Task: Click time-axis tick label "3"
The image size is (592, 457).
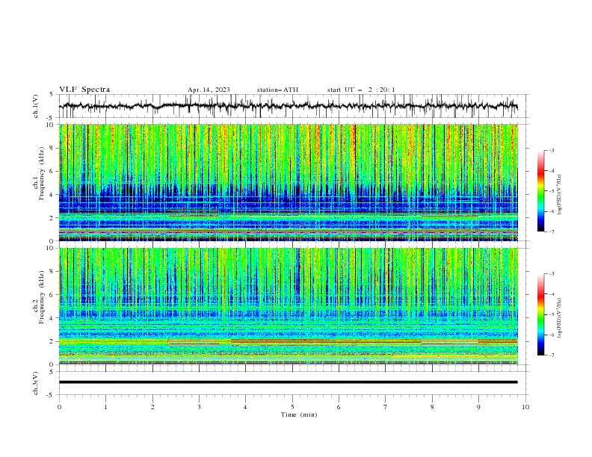Action: pyautogui.click(x=199, y=407)
